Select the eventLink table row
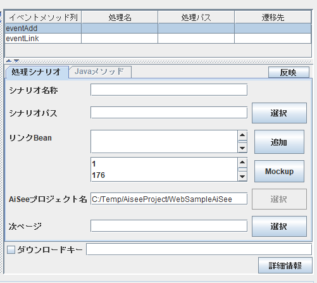The height and width of the screenshot is (283, 317). coord(158,39)
